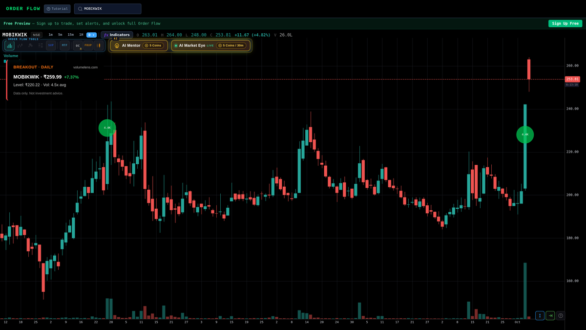Open the help question mark icon
The width and height of the screenshot is (586, 330).
click(561, 316)
